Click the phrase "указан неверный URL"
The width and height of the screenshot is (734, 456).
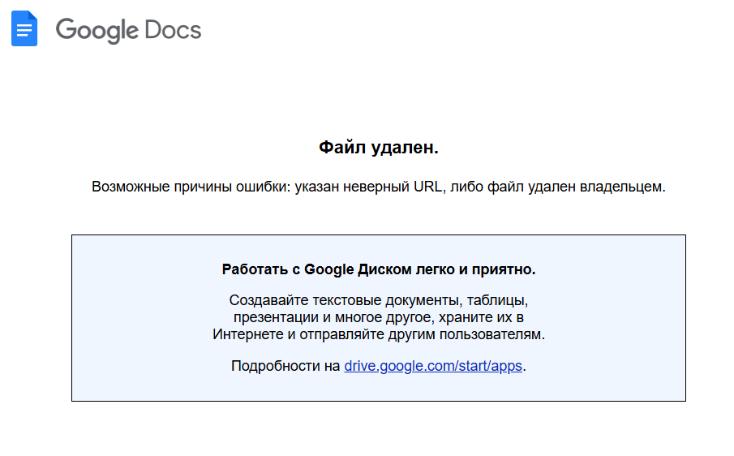368,187
